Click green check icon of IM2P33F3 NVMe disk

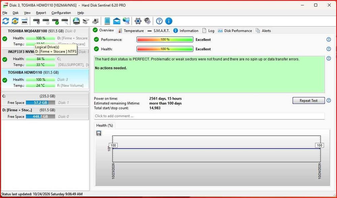[5, 59]
